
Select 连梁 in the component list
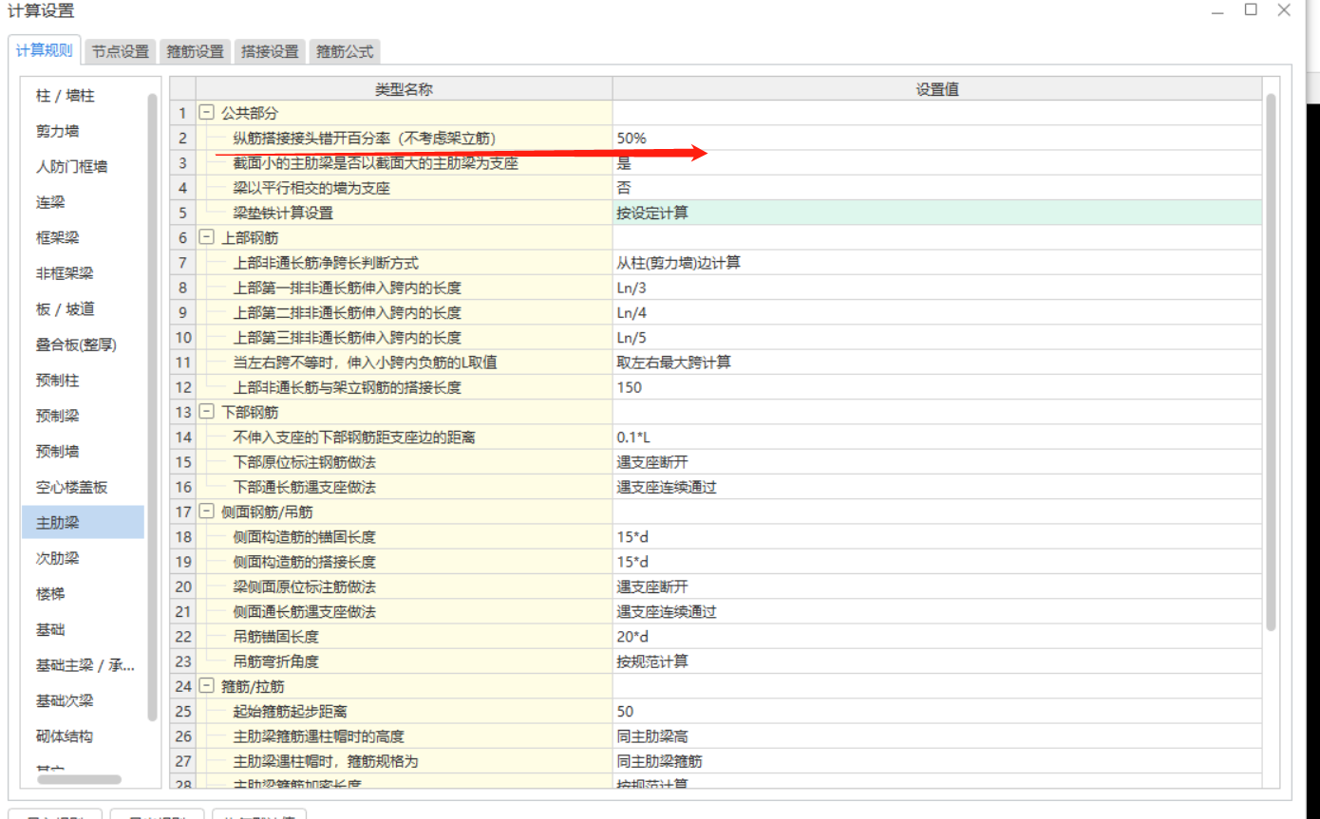[84, 202]
